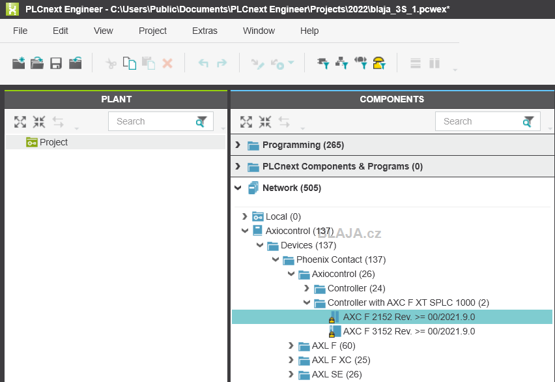Click the Cut scissors icon
This screenshot has width=555, height=382.
point(111,63)
